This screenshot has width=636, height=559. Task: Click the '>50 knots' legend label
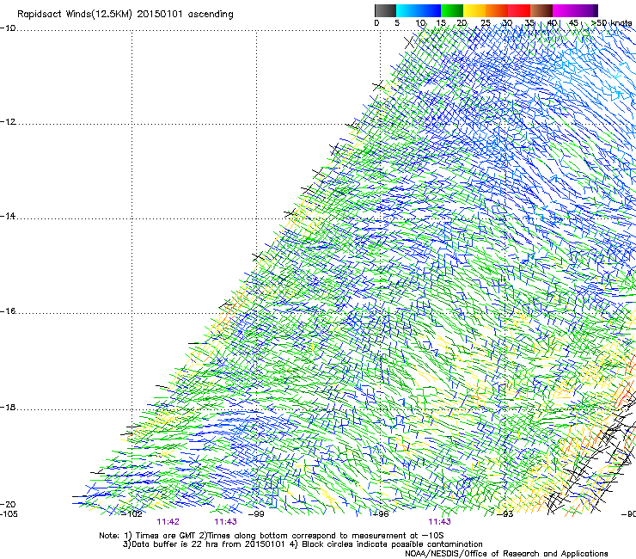pyautogui.click(x=611, y=23)
